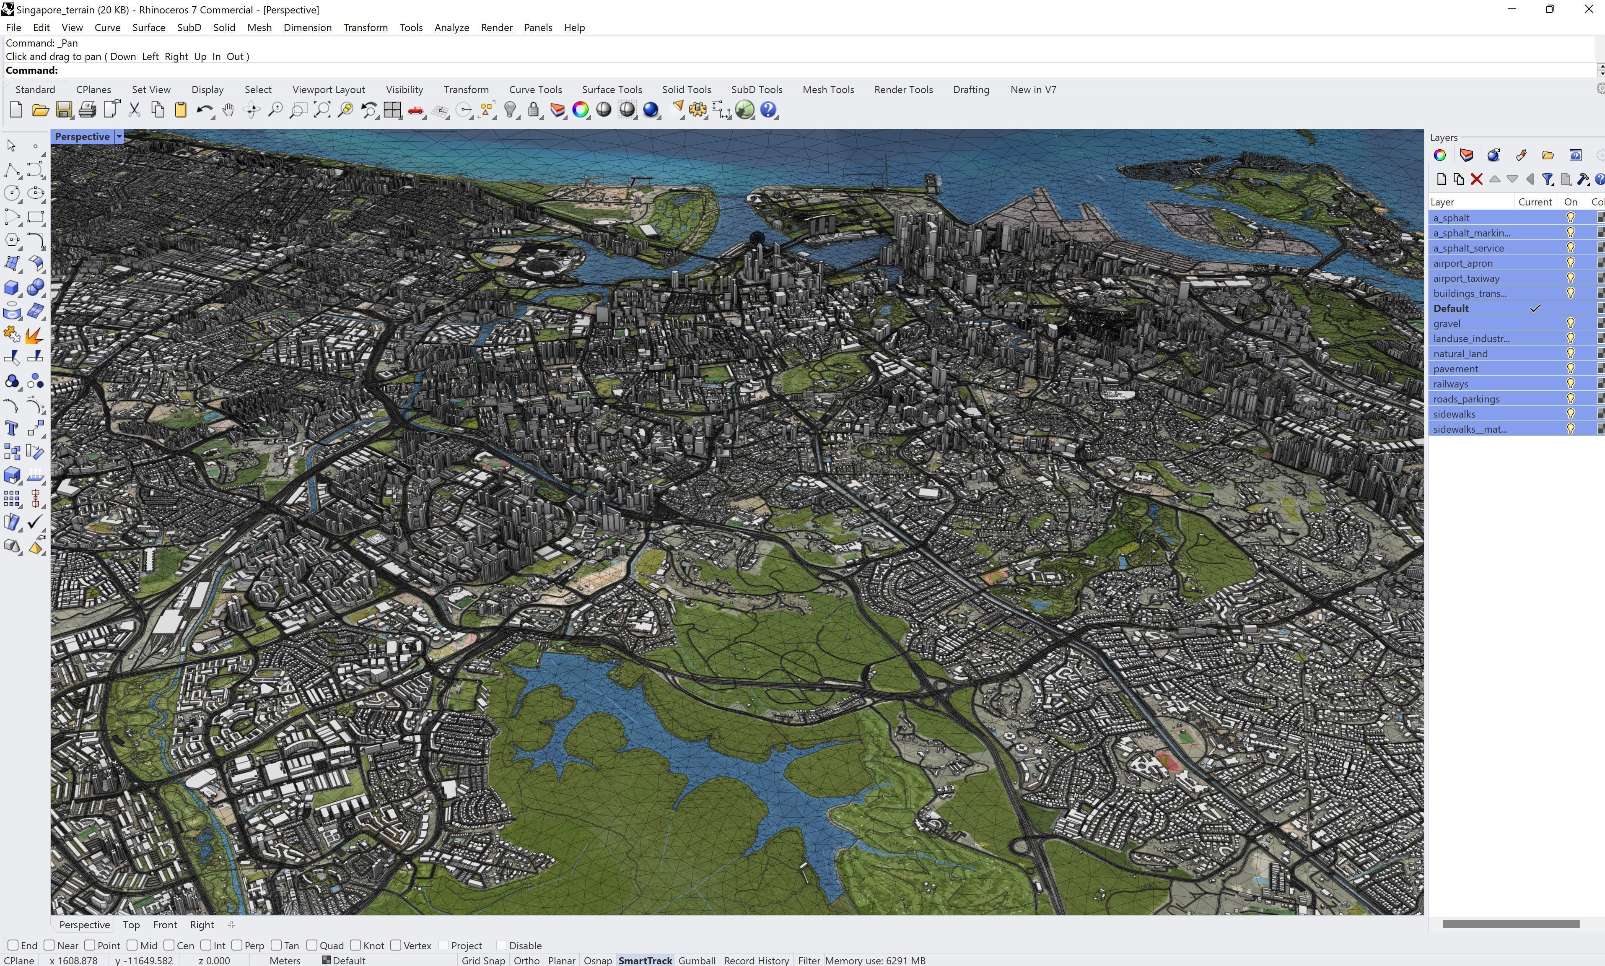Click the Box solid tool in the sidebar

coord(12,287)
